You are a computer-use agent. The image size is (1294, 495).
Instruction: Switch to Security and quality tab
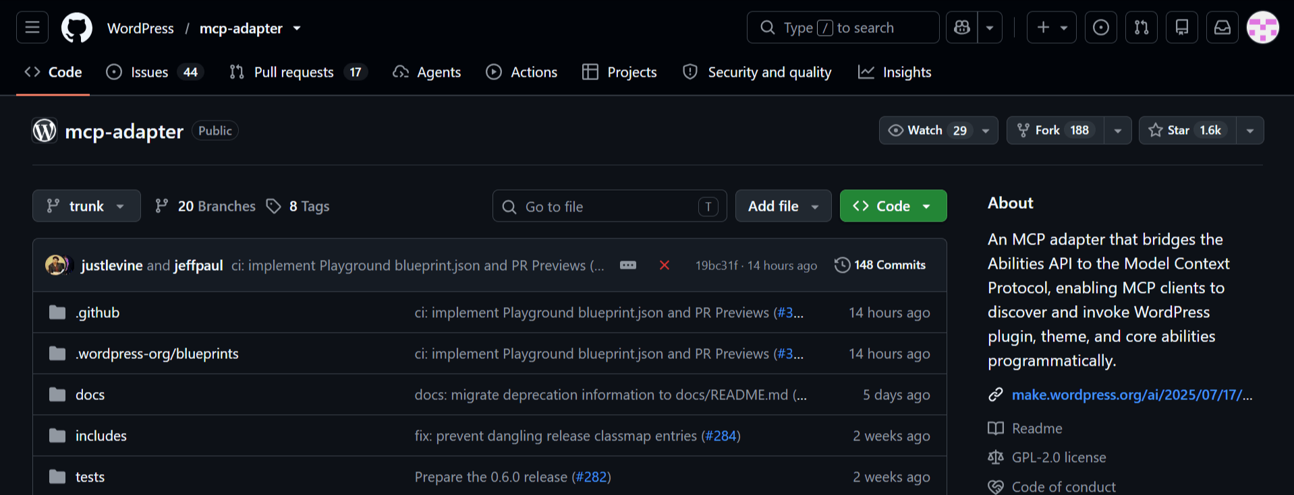(757, 72)
